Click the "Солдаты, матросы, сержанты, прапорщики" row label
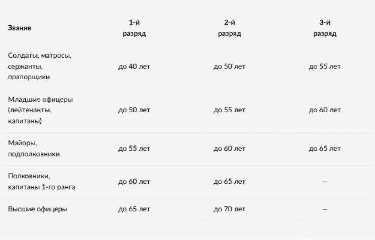 coord(39,66)
